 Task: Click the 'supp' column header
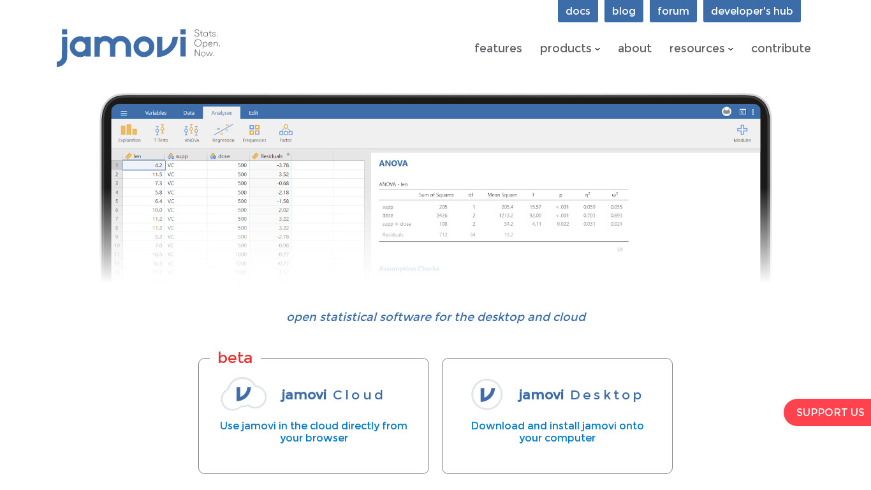pyautogui.click(x=186, y=156)
